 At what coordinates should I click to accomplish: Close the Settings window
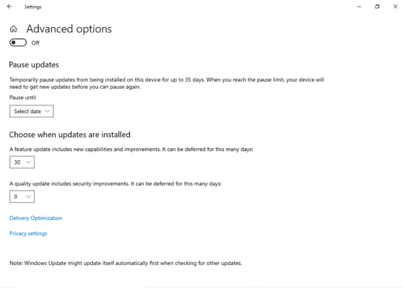tap(396, 7)
